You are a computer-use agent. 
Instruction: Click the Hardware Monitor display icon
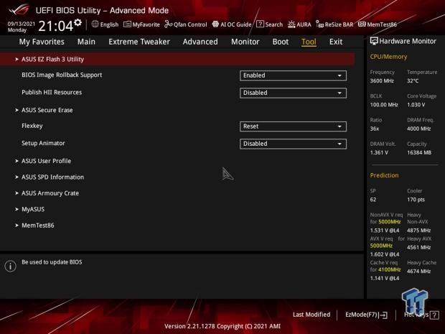(374, 41)
